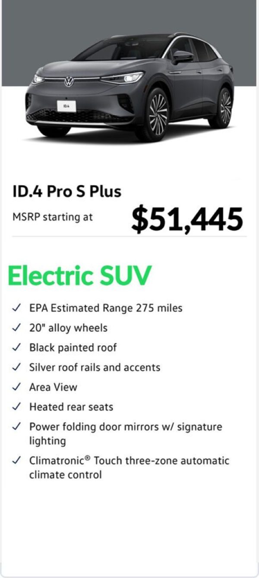Click the checkmark next to Silver roof rails
This screenshot has height=578, width=259.
(16, 367)
